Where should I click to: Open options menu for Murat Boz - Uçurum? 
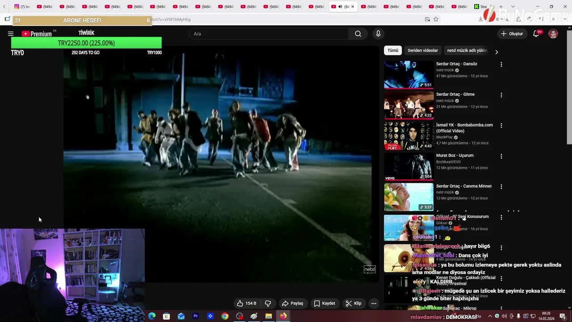click(501, 156)
